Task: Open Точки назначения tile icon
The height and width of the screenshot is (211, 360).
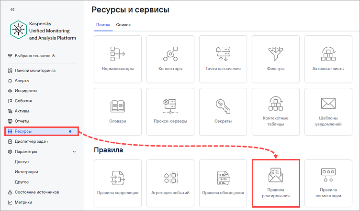Action: pyautogui.click(x=223, y=54)
